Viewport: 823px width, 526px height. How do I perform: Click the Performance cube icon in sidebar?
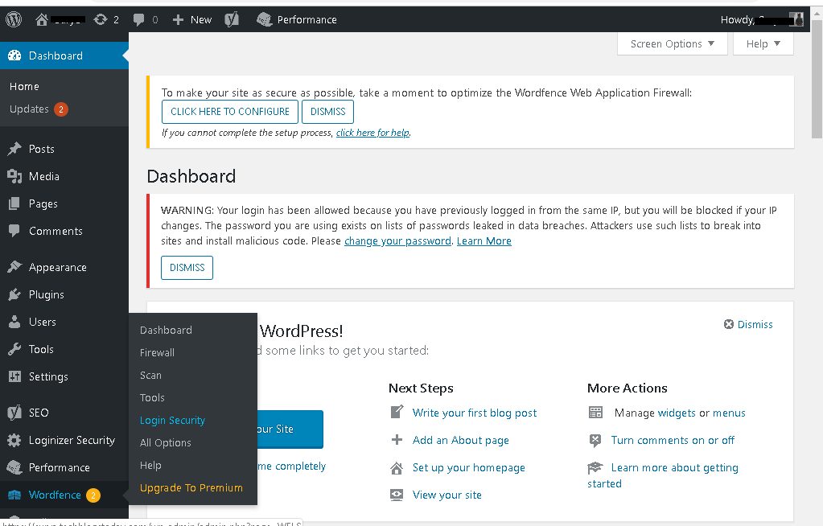14,467
